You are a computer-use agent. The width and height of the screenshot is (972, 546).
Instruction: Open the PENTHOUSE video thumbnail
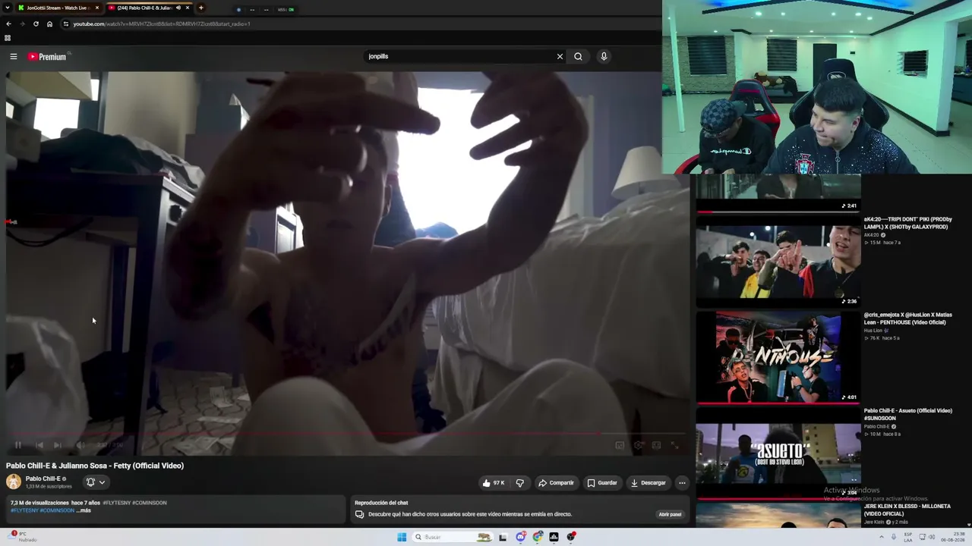[778, 357]
